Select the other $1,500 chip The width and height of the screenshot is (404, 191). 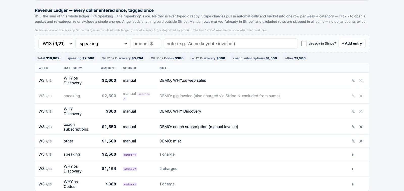(295, 58)
